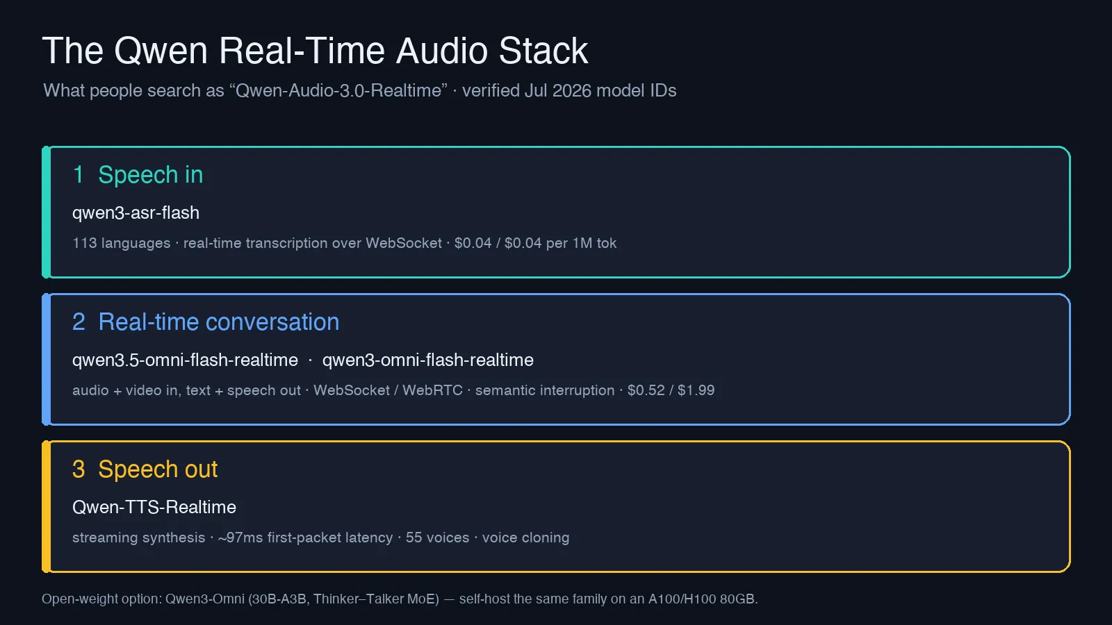Select the 'Qwen-TTS-Realtime' model name
The width and height of the screenshot is (1112, 625).
154,507
